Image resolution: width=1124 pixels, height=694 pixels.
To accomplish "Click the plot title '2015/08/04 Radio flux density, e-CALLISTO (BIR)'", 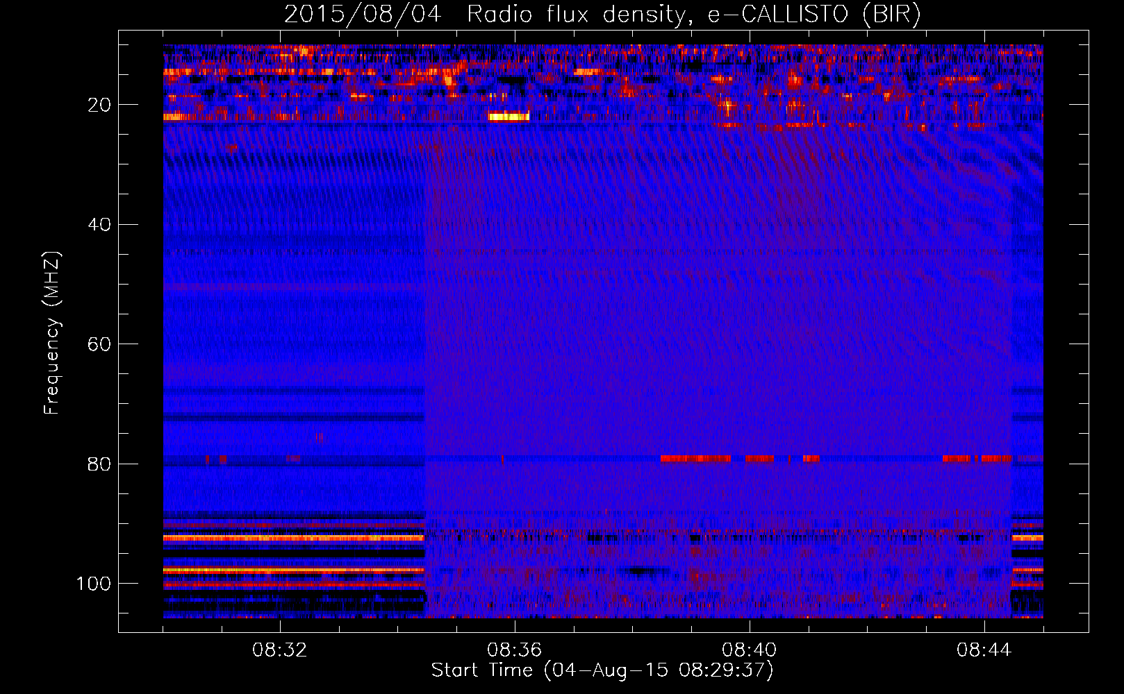I will 602,14.
